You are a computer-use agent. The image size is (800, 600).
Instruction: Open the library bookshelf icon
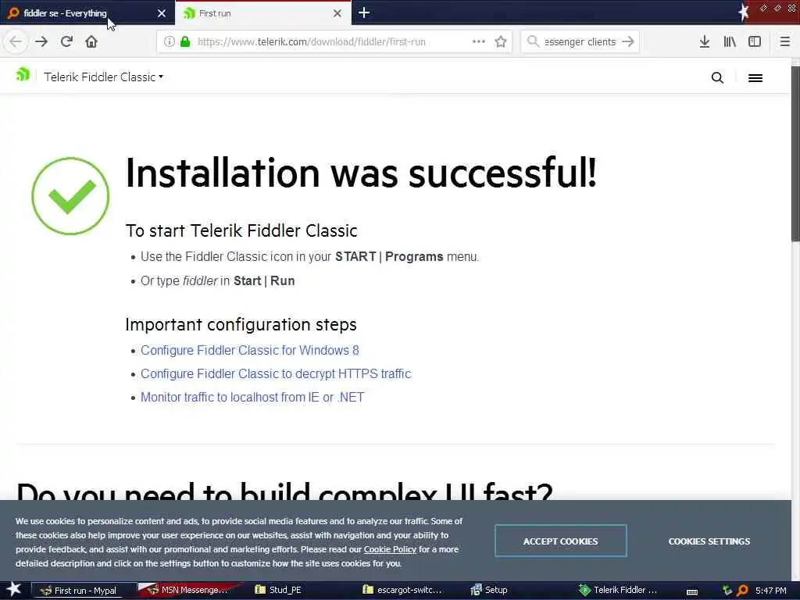coord(730,42)
